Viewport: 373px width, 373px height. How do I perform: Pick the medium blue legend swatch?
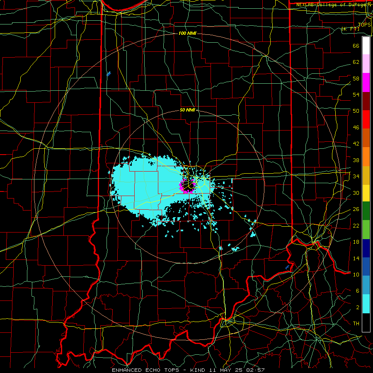point(366,266)
